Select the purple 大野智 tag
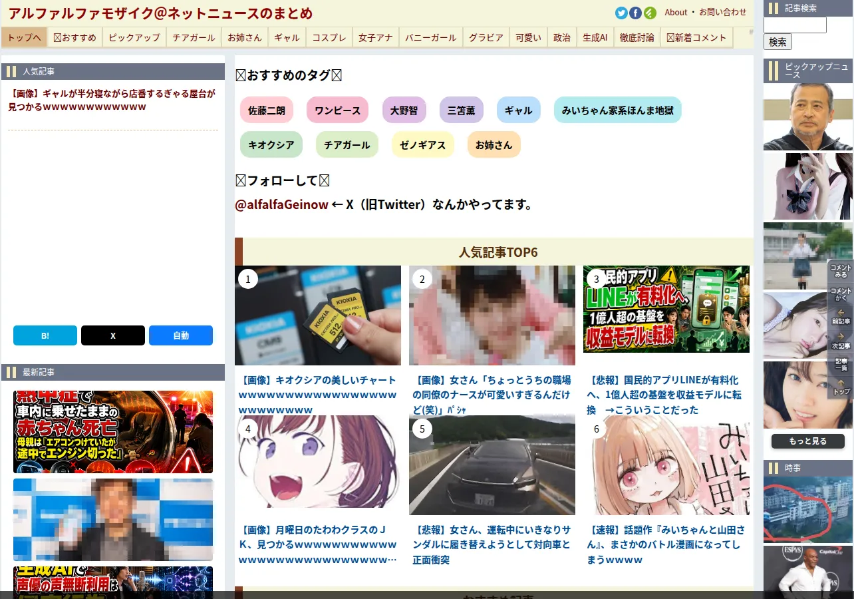The height and width of the screenshot is (599, 854). (x=404, y=110)
